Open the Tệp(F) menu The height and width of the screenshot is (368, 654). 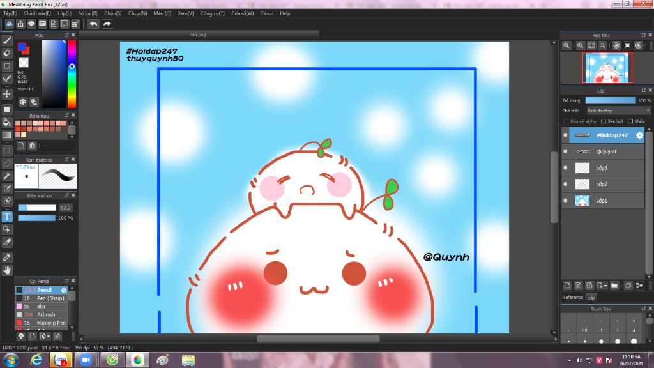(x=10, y=13)
